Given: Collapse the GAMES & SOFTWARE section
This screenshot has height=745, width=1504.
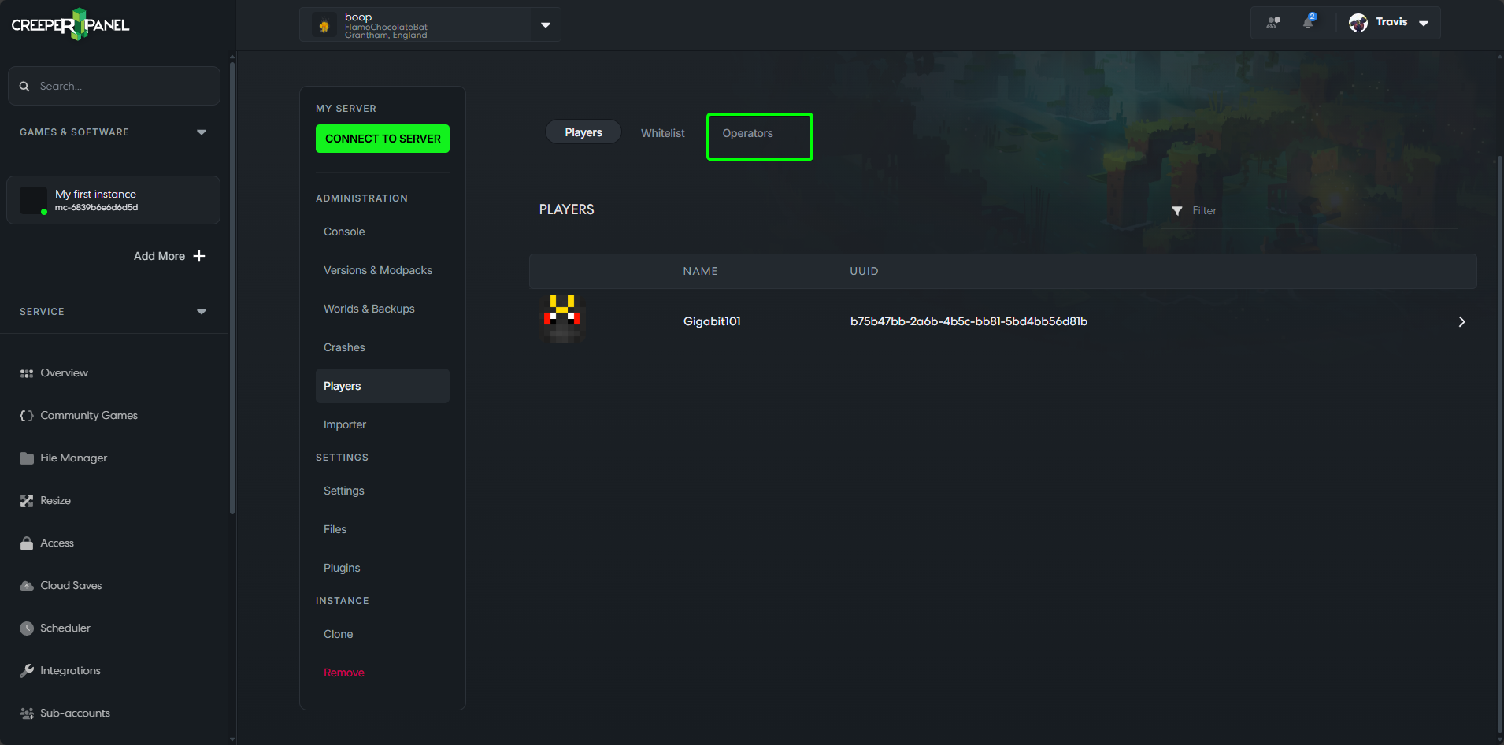Looking at the screenshot, I should (202, 132).
